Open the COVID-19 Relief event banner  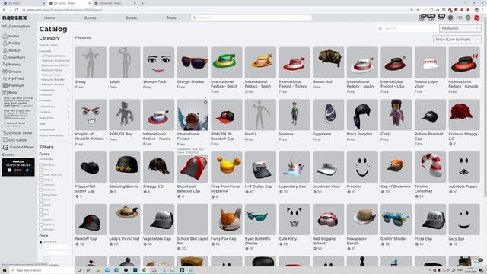click(18, 167)
